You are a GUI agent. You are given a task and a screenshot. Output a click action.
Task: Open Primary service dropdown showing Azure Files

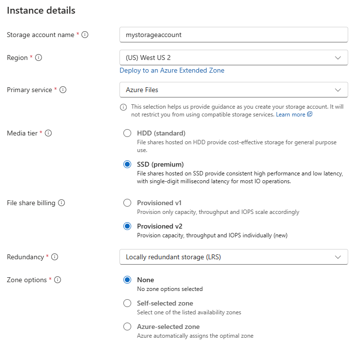coord(234,90)
